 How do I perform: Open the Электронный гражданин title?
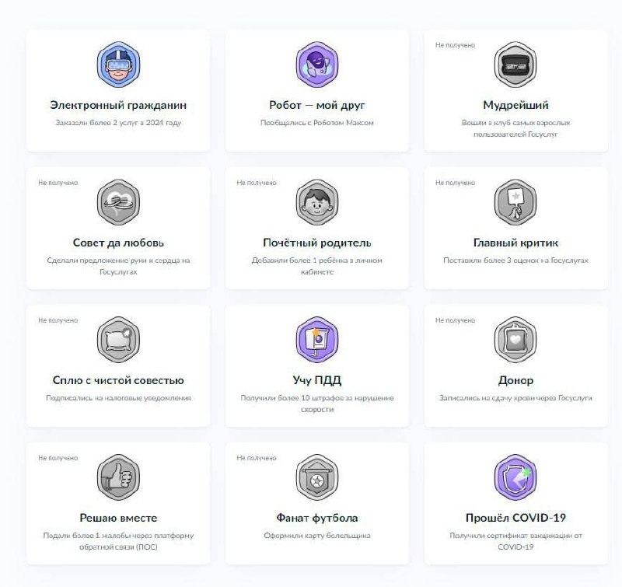pos(118,106)
